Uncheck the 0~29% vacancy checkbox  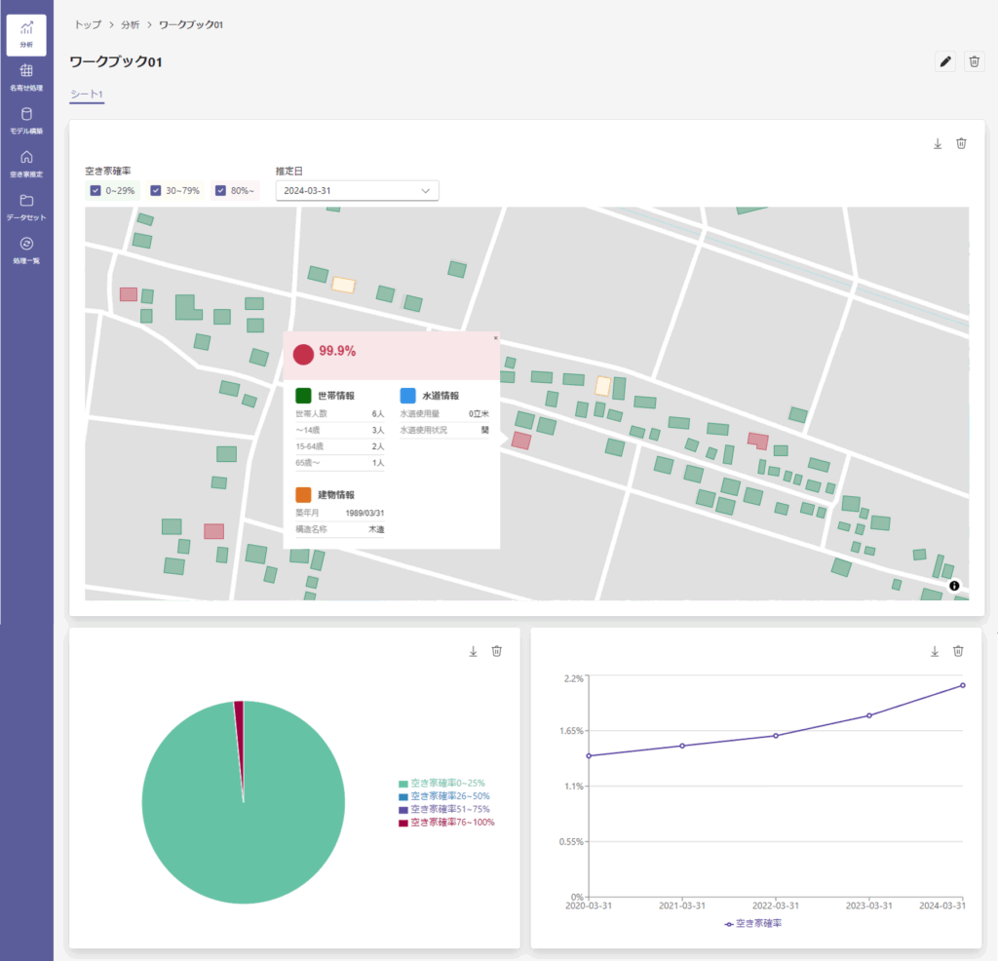pyautogui.click(x=96, y=190)
